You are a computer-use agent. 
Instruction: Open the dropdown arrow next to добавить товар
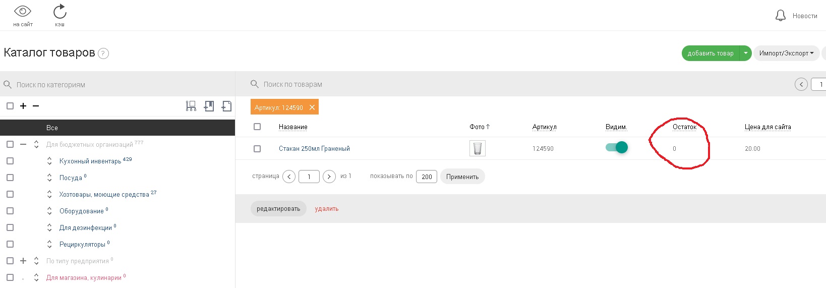coord(745,53)
